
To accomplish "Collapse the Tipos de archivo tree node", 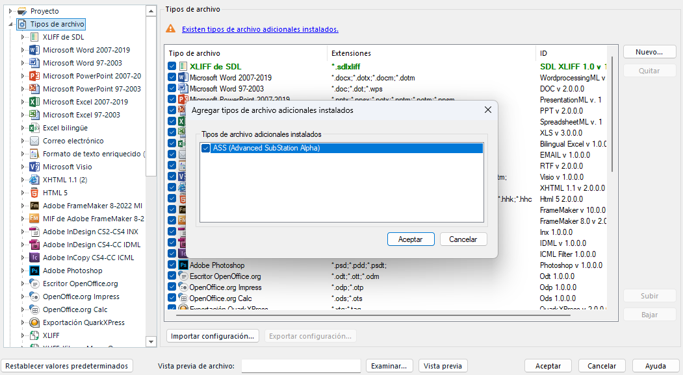I will pyautogui.click(x=10, y=25).
